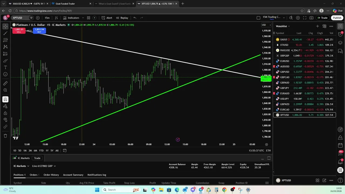Select the trend line drawing tool
The image size is (345, 194).
(x=5, y=33)
